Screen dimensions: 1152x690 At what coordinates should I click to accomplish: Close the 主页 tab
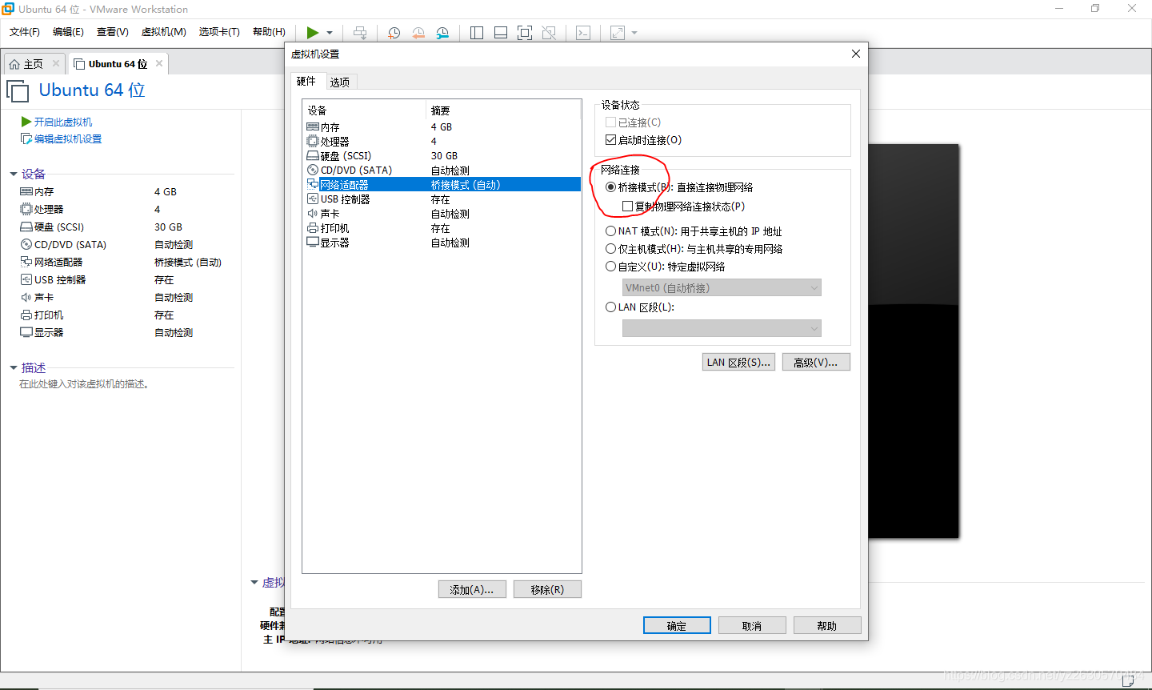[56, 63]
